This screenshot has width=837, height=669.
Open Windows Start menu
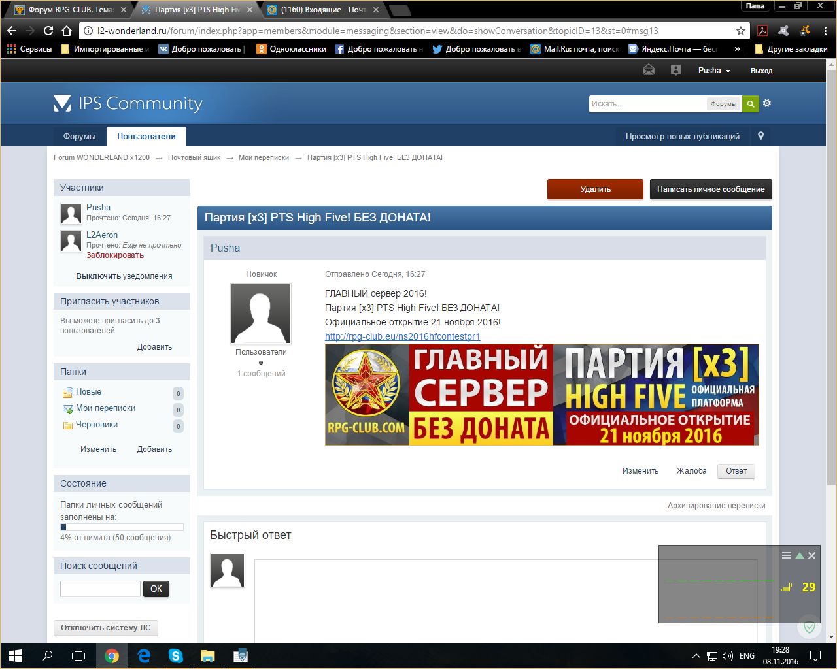tap(16, 656)
